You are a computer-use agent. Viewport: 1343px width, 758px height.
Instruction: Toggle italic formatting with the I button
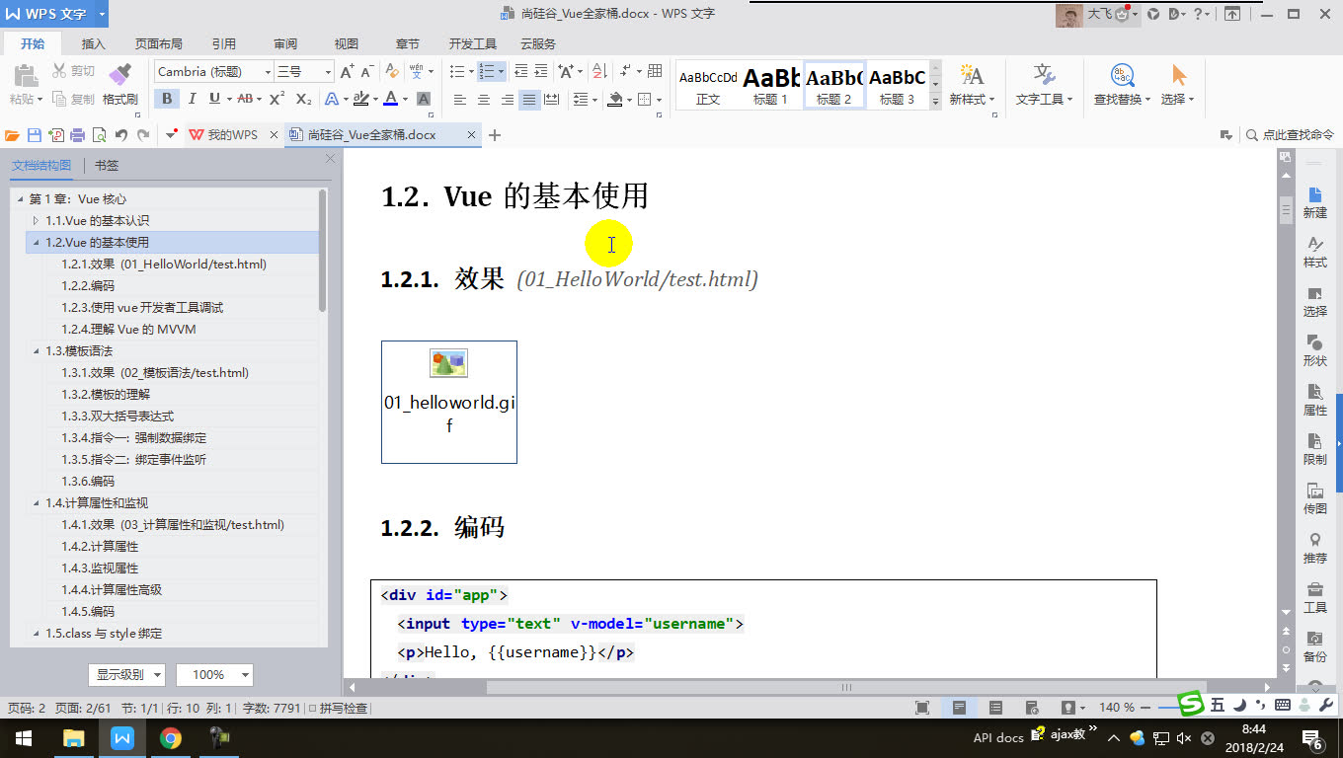click(192, 100)
